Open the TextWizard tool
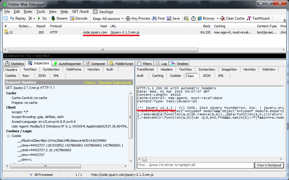The height and width of the screenshot is (180, 289). click(258, 18)
